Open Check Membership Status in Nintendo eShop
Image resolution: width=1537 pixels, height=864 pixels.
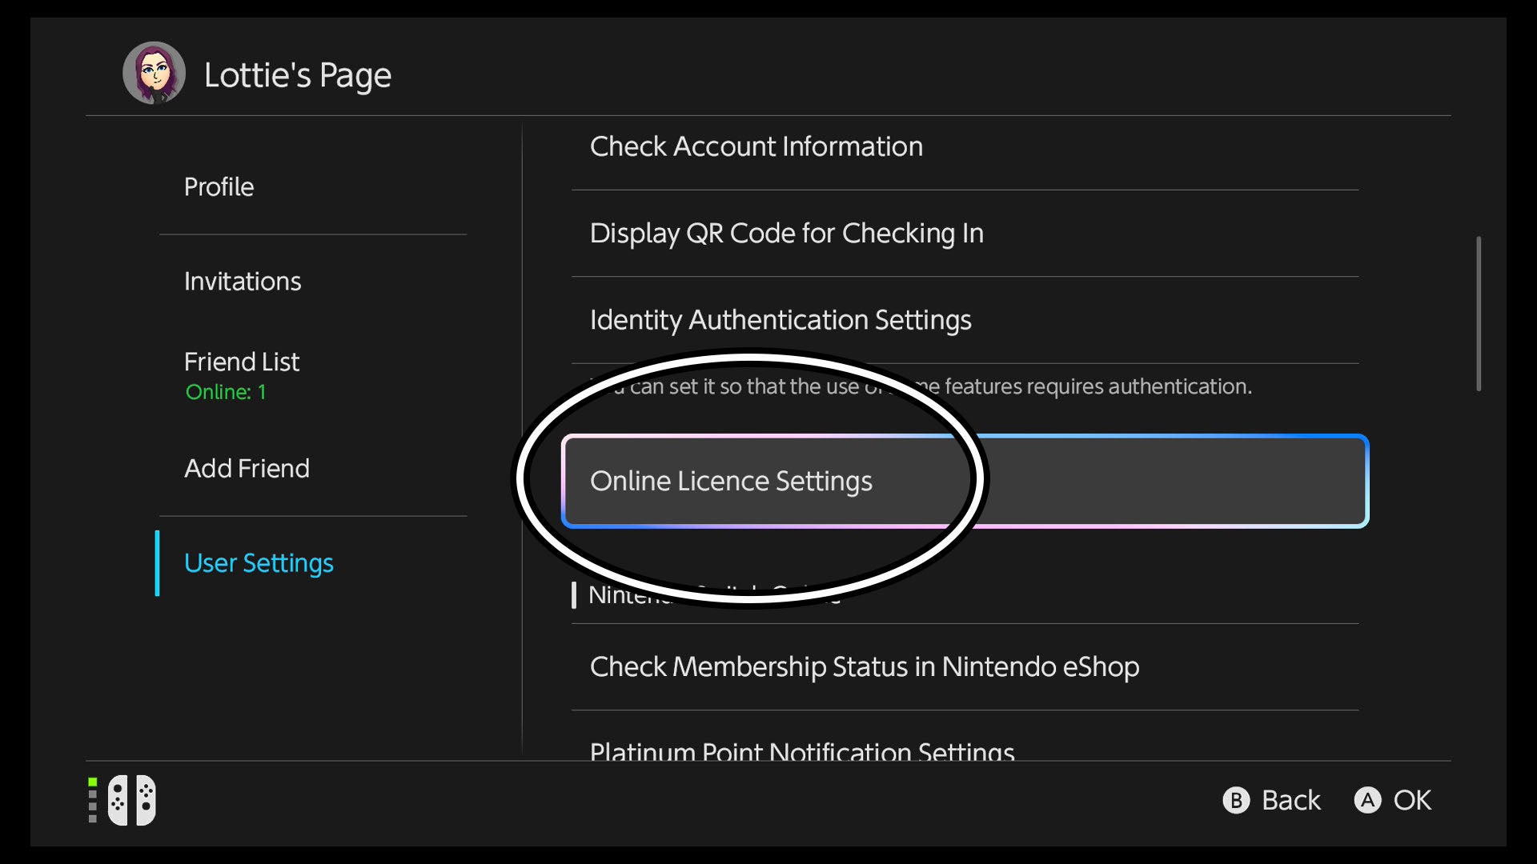[864, 667]
